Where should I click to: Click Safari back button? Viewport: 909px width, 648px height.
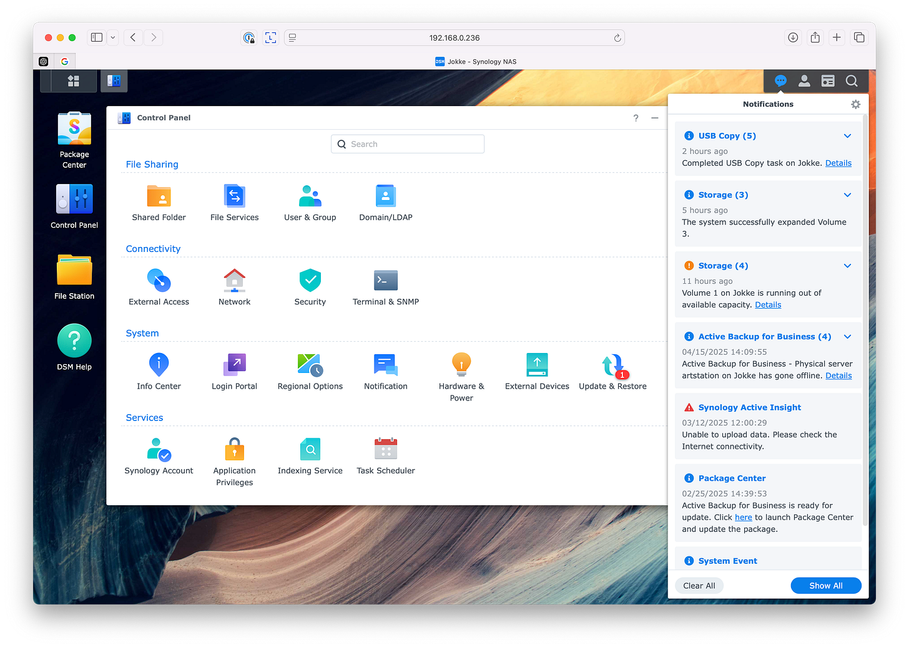[x=133, y=37]
